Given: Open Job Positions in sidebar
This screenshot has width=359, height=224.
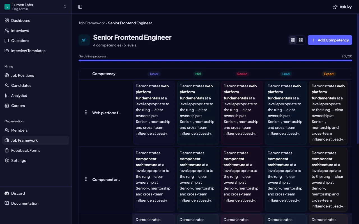Looking at the screenshot, I should click(36, 75).
